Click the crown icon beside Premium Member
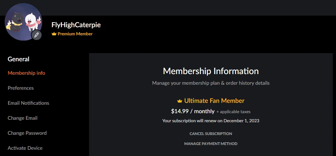Viewport: 336px width, 156px height. (54, 34)
